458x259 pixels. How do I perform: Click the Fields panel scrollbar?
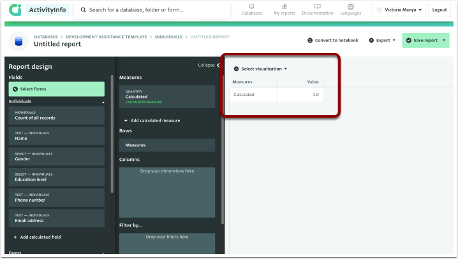pyautogui.click(x=112, y=134)
